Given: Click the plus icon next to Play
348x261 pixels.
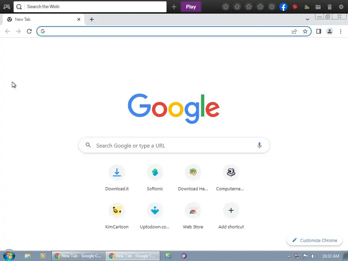Looking at the screenshot, I should [174, 7].
